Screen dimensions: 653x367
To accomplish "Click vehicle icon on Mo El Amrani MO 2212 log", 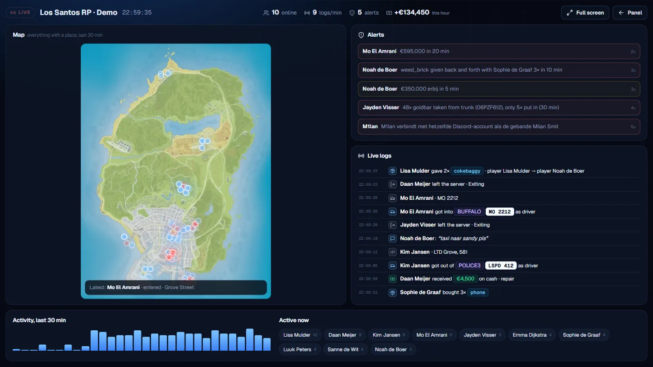I will coord(393,198).
